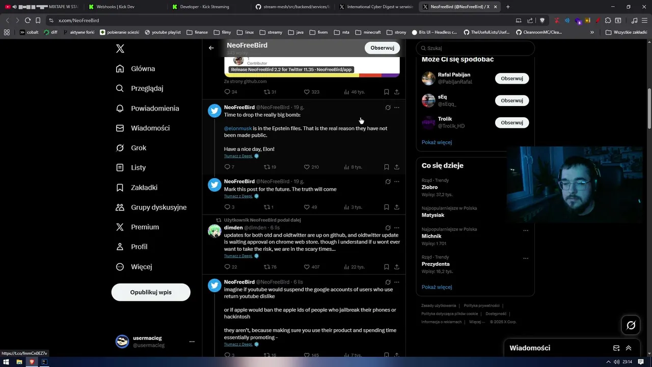Click Pokaż więcej under trends

(x=437, y=287)
